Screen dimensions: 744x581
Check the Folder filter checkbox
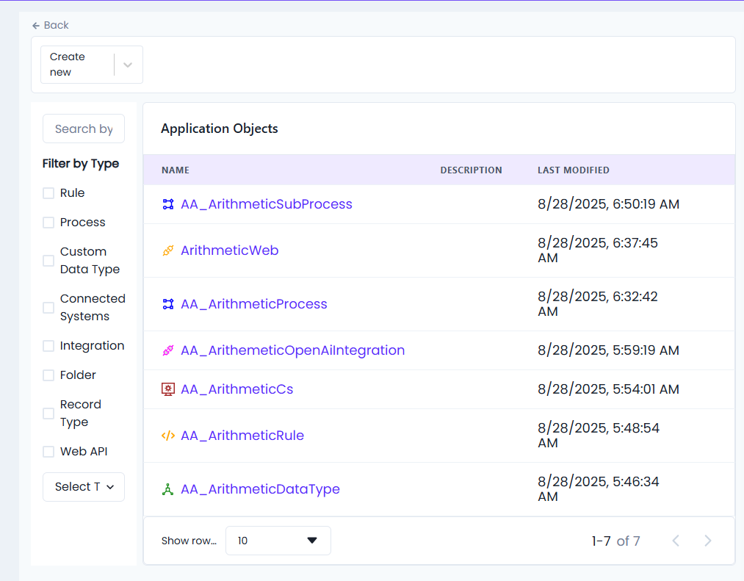(x=48, y=375)
